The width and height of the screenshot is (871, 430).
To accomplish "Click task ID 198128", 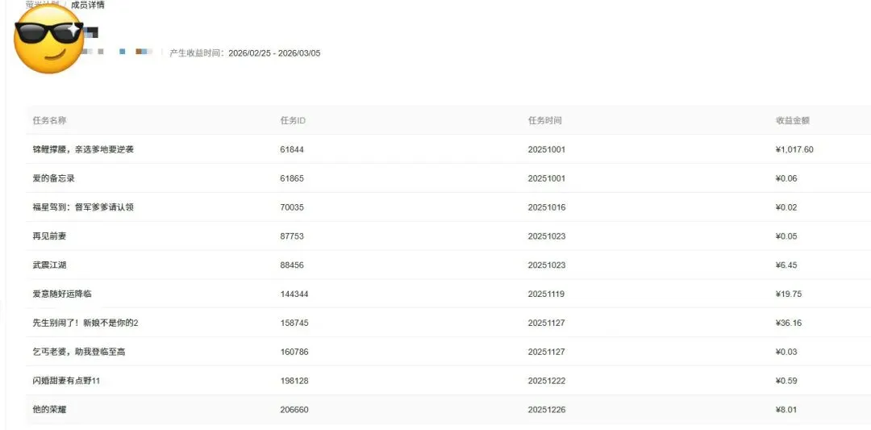I will point(294,381).
